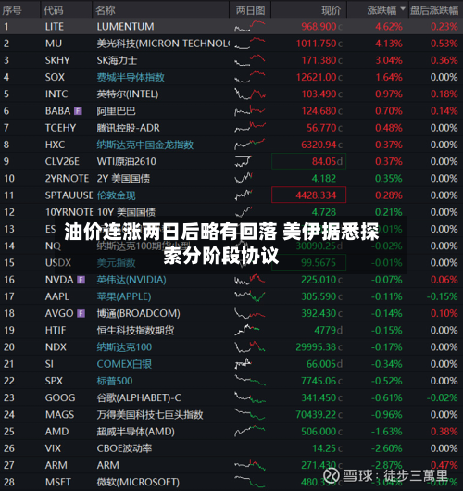This screenshot has height=491, width=463.
Task: Select the SOX ticker code
Action: coord(55,77)
